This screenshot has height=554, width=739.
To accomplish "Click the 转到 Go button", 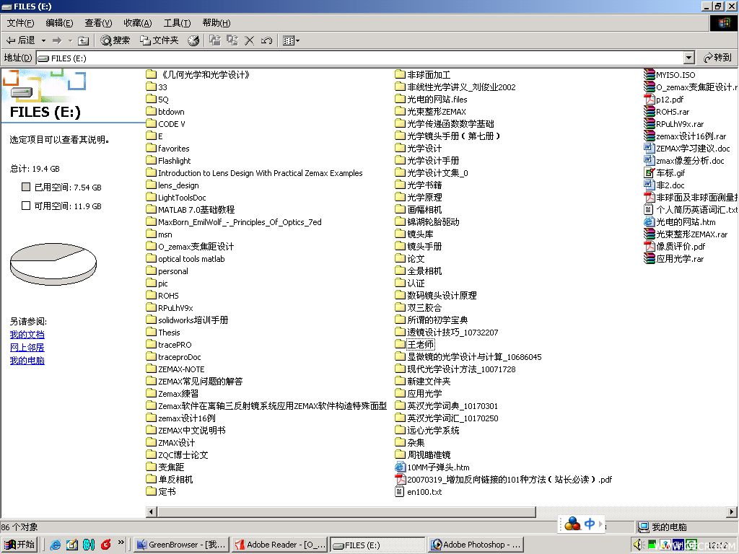I will [x=717, y=58].
